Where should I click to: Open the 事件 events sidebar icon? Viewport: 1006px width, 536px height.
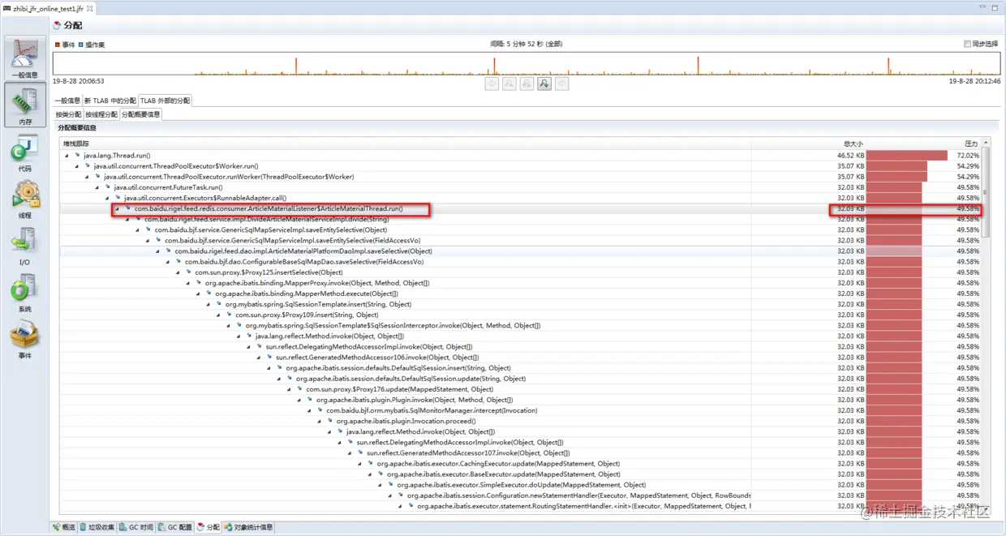pyautogui.click(x=24, y=341)
